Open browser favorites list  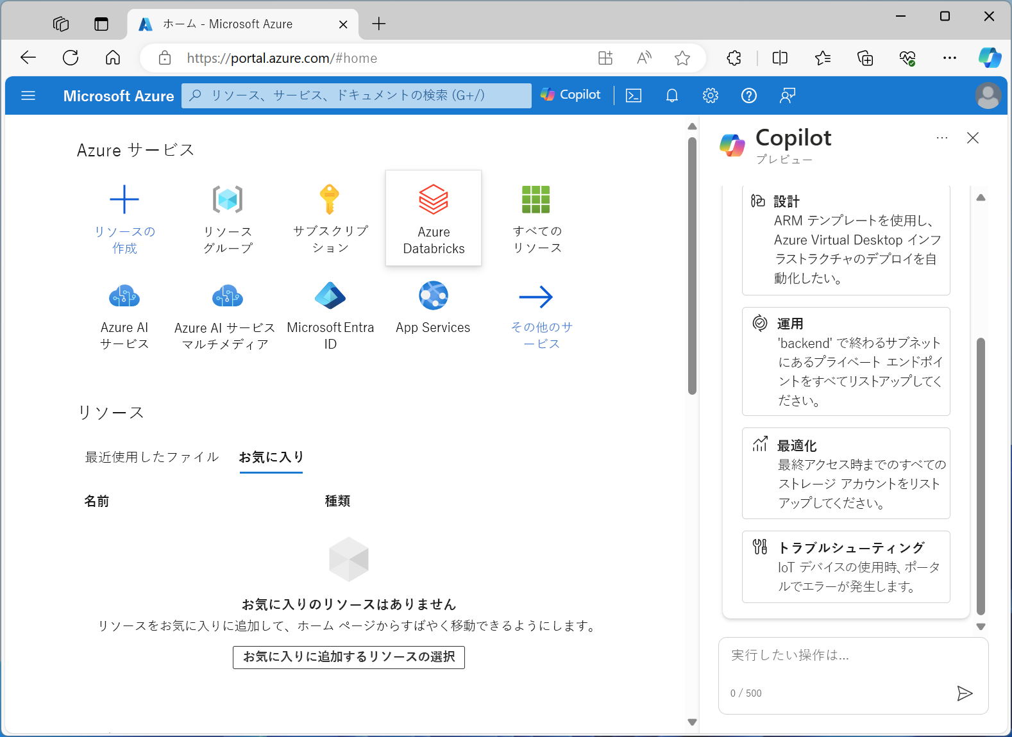[823, 58]
